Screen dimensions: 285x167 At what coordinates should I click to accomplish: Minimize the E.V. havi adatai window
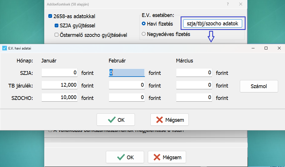click(x=253, y=48)
